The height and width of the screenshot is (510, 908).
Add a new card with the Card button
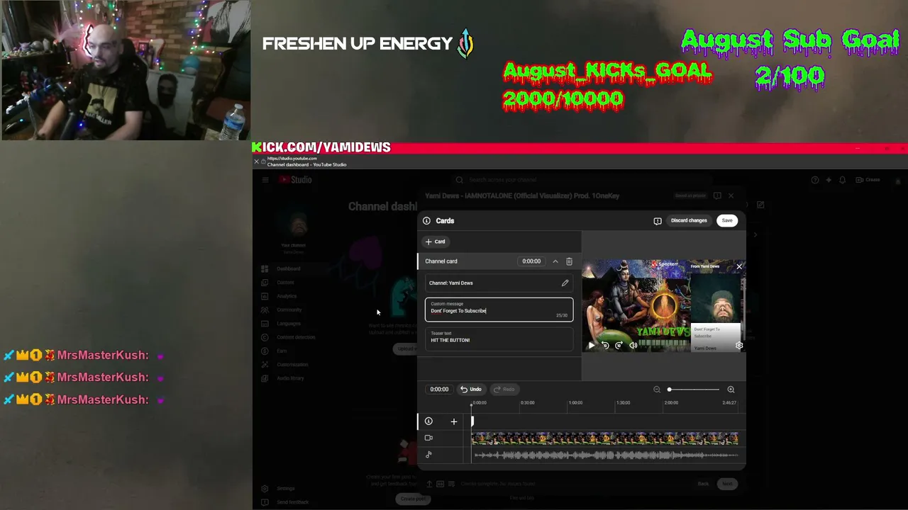(435, 242)
